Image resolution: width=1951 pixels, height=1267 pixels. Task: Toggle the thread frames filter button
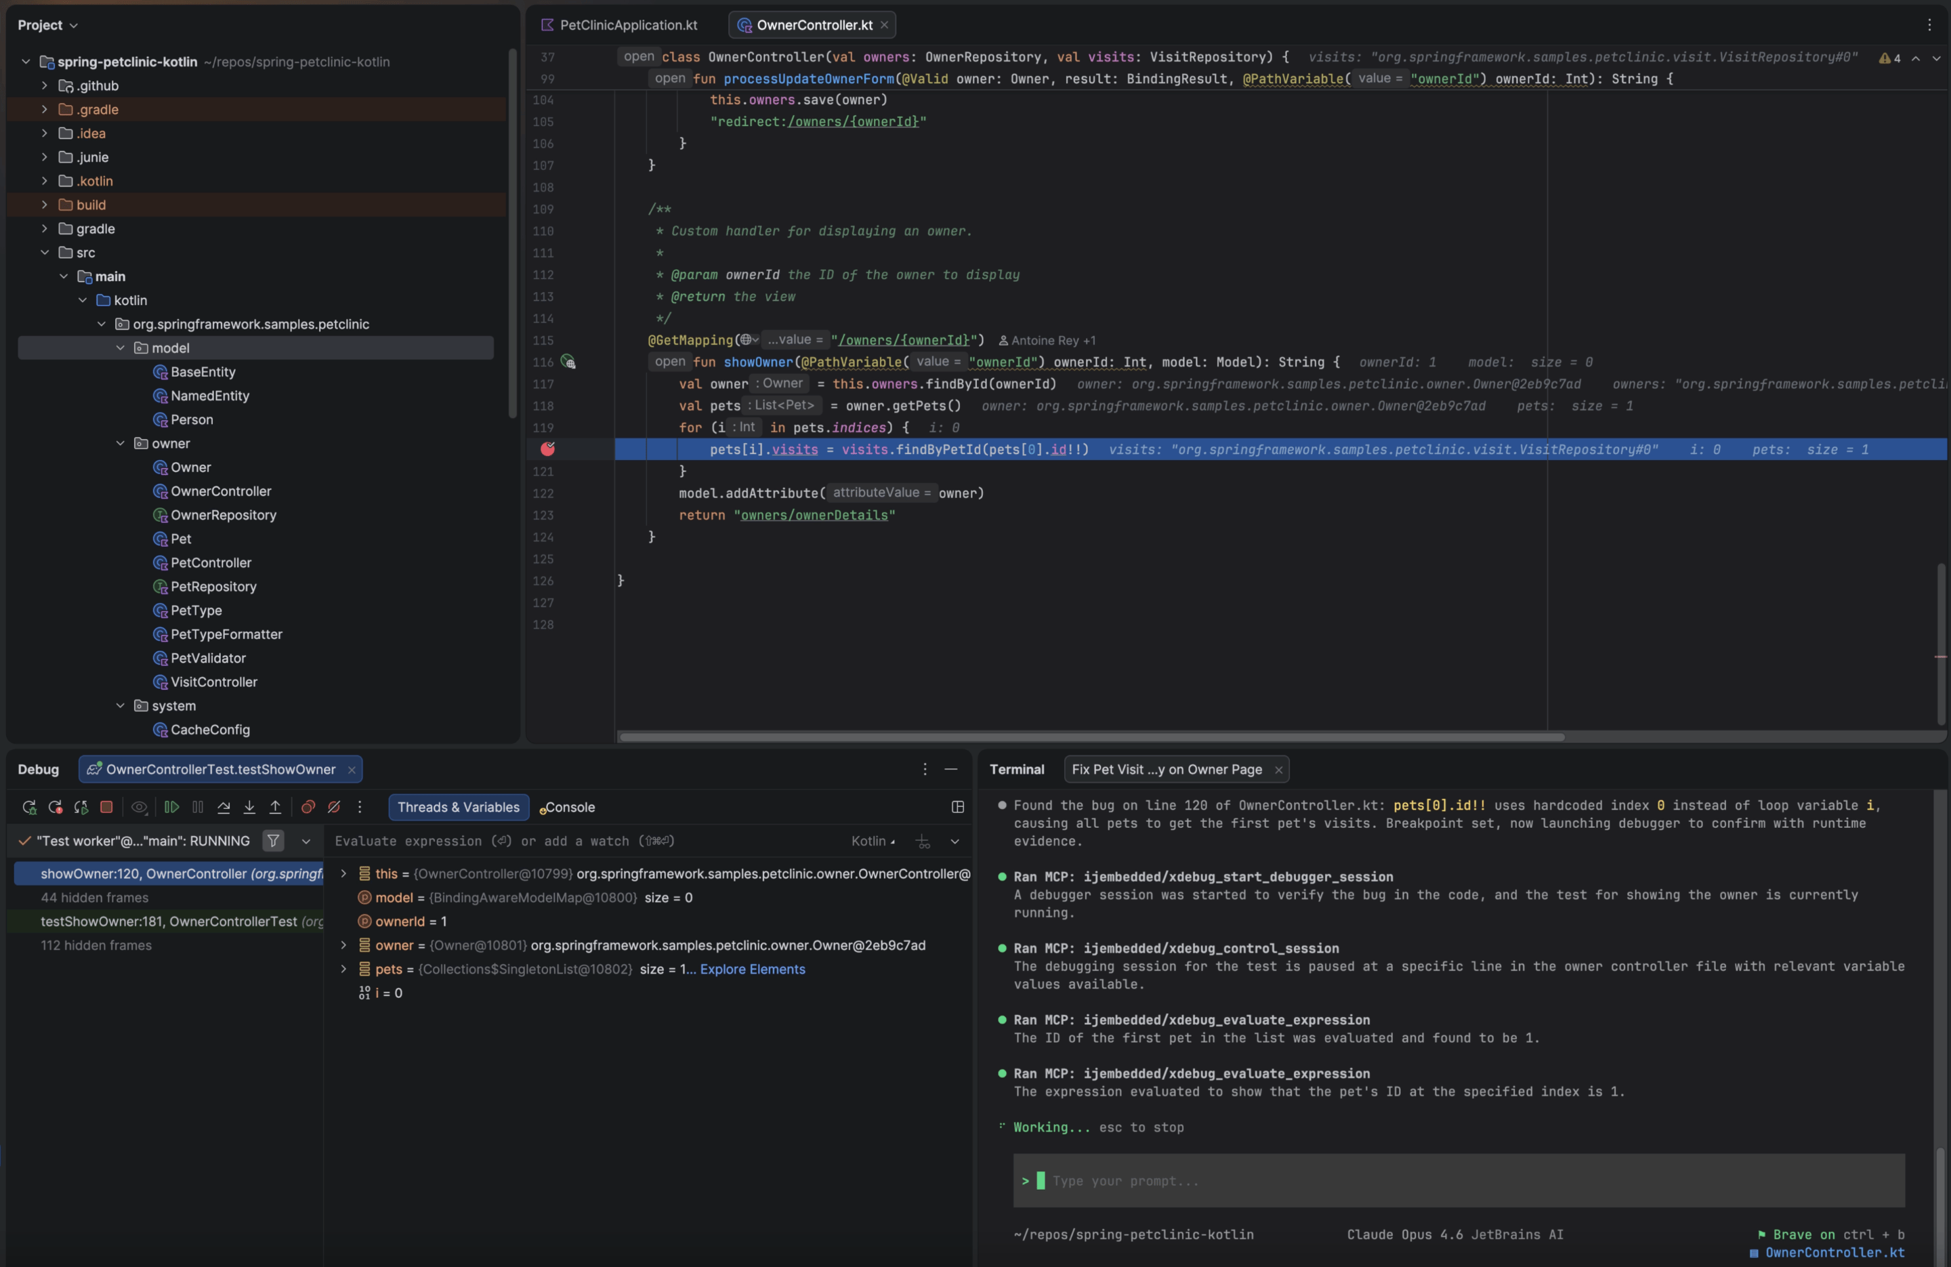pos(273,841)
